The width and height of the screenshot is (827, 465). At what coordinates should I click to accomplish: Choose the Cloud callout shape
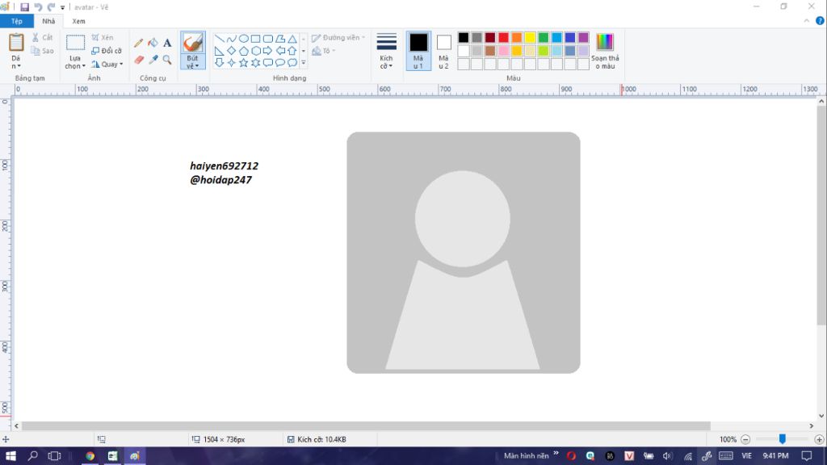point(292,63)
